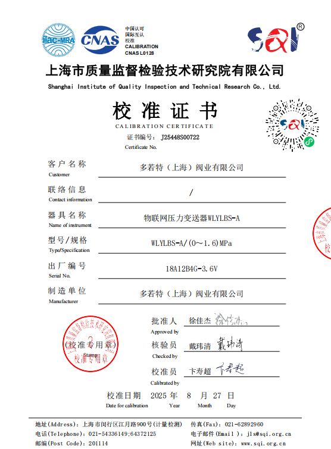
Task: Click email address jls@sqi.org.cn
Action: pyautogui.click(x=269, y=434)
